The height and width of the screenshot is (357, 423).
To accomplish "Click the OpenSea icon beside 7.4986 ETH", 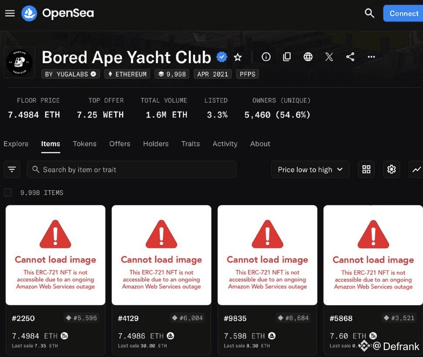I will pyautogui.click(x=171, y=336).
